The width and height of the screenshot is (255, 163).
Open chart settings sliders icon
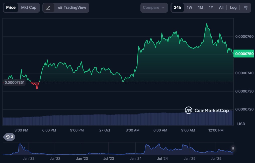[x=245, y=7]
